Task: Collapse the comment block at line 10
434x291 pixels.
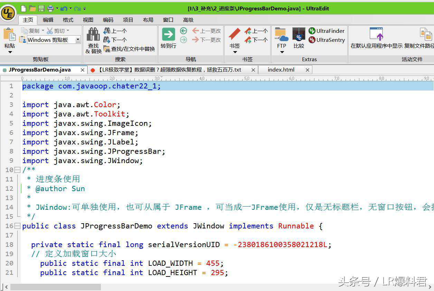Action: 17,170
